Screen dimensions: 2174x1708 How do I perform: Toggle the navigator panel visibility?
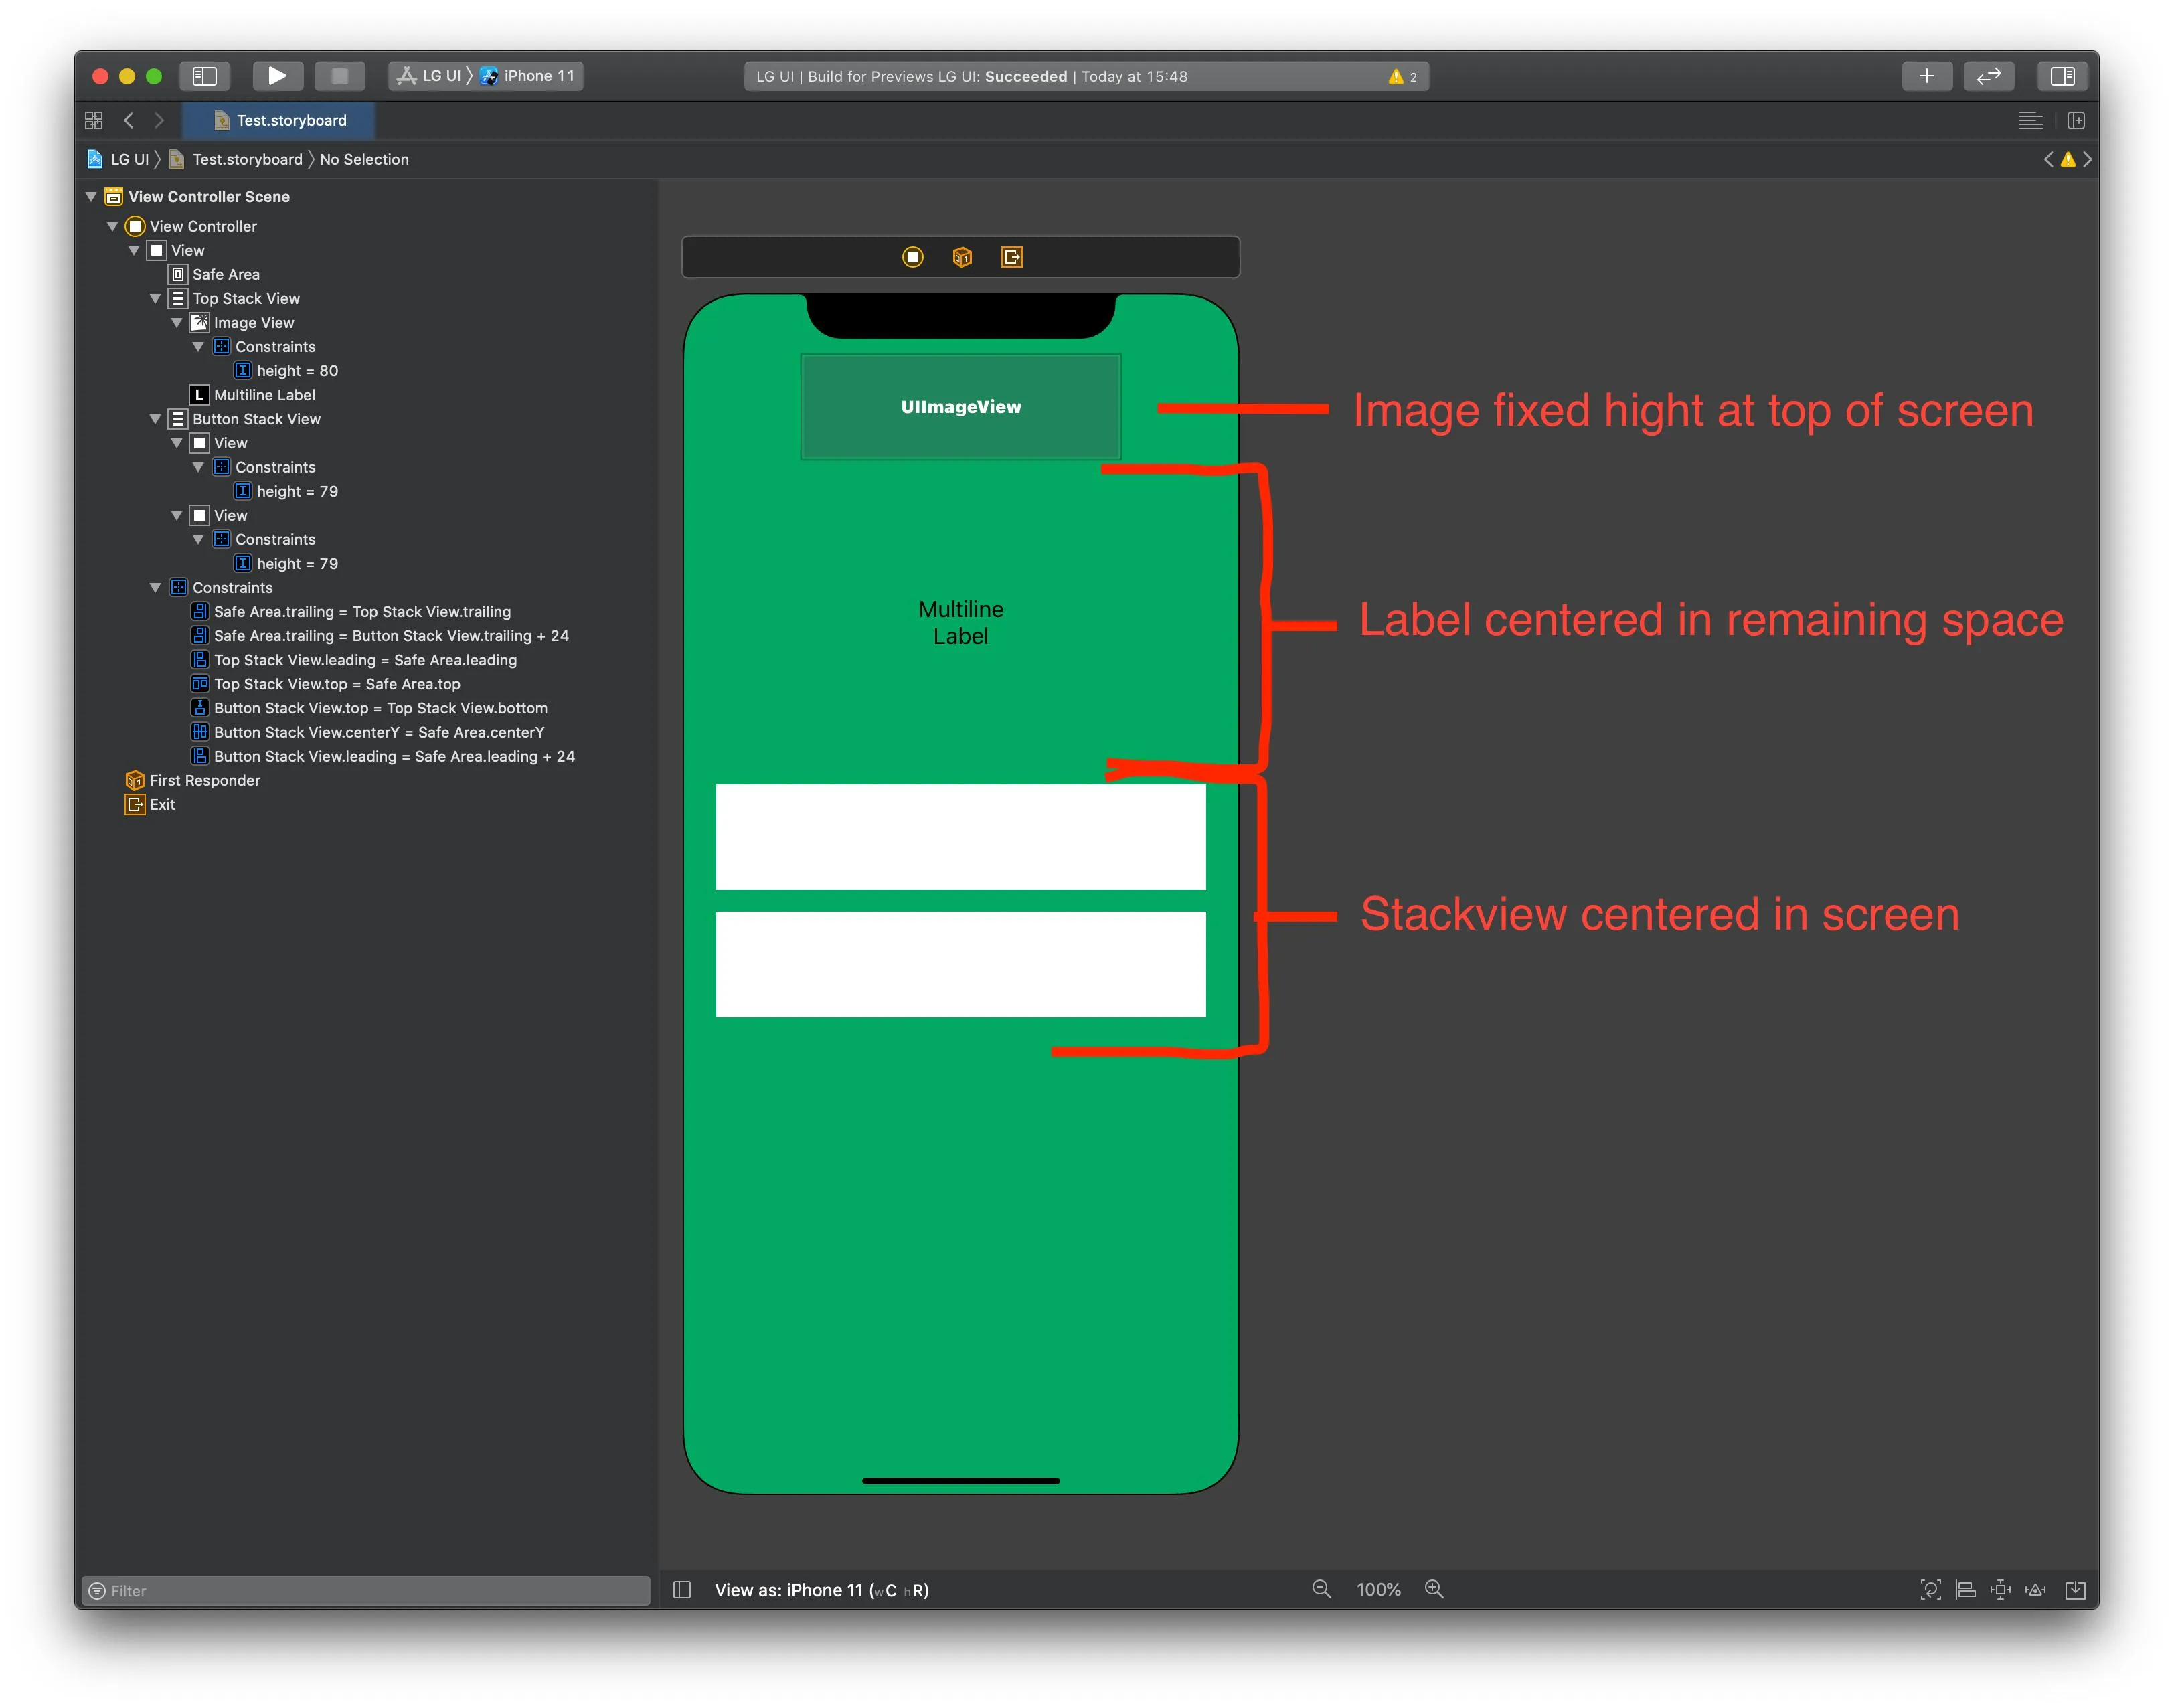[205, 76]
